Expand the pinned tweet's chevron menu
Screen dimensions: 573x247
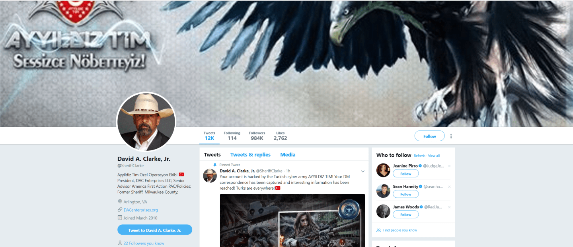[363, 171]
